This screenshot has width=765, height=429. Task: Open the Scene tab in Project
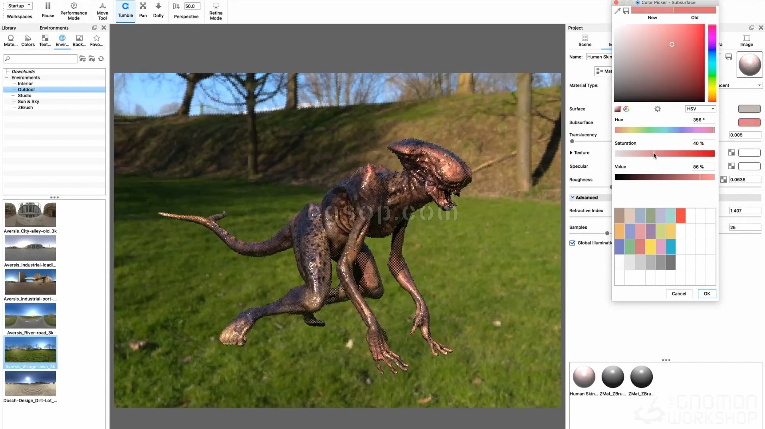point(585,40)
